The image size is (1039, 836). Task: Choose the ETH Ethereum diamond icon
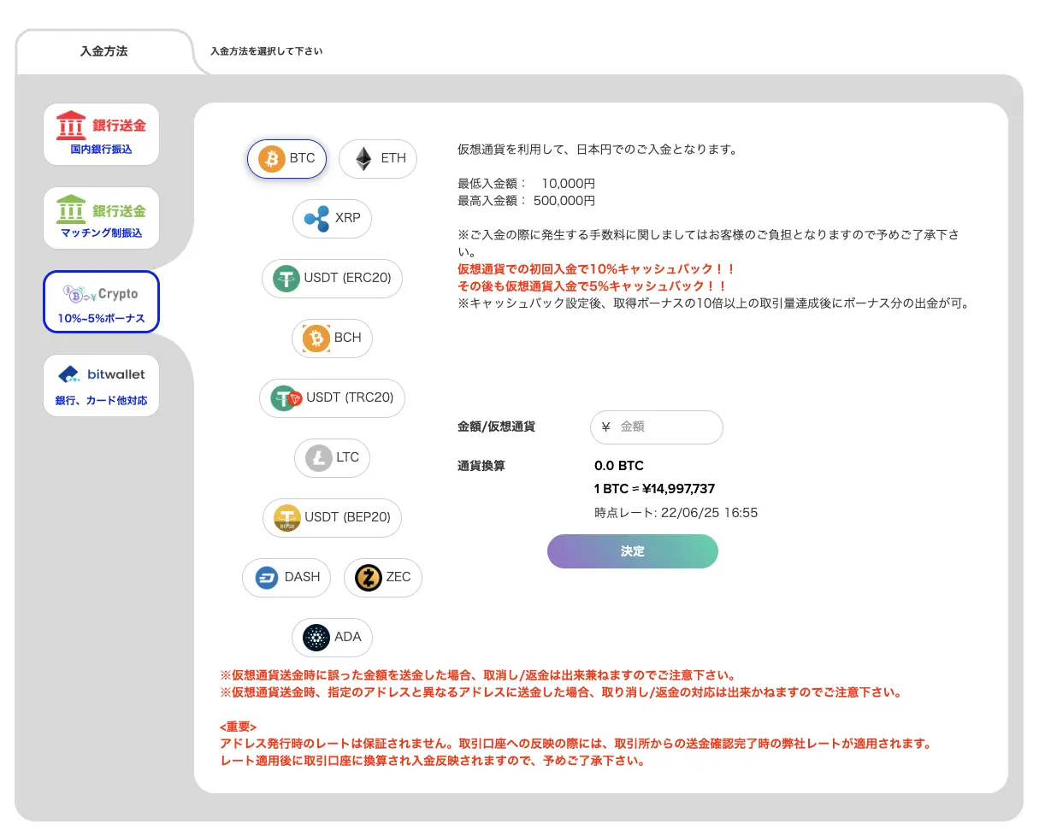[x=364, y=159]
